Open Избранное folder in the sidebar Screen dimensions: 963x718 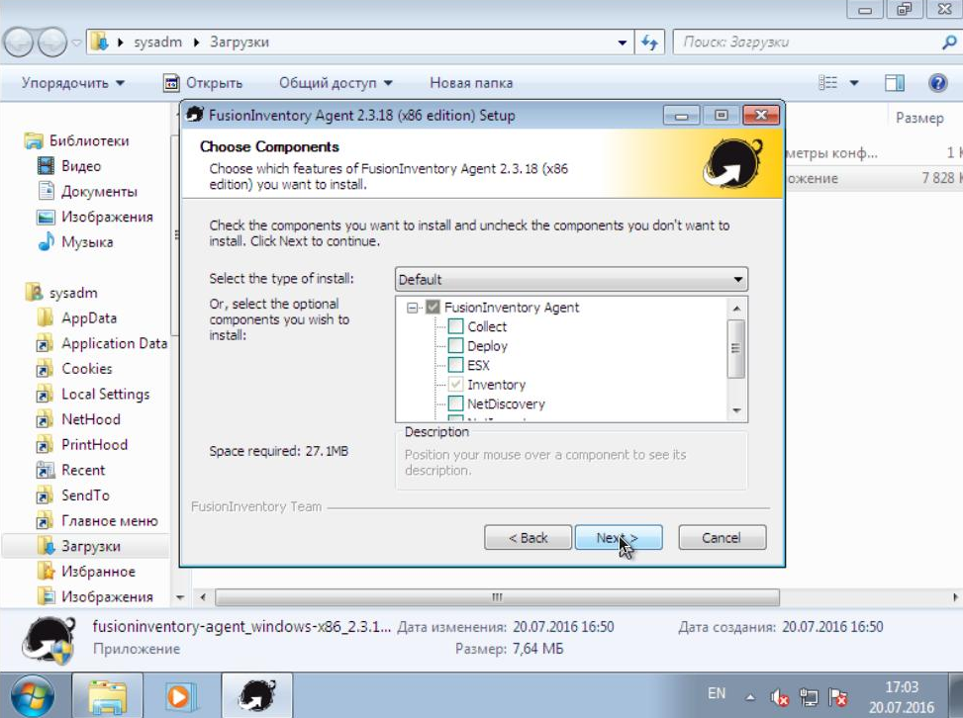click(x=85, y=572)
